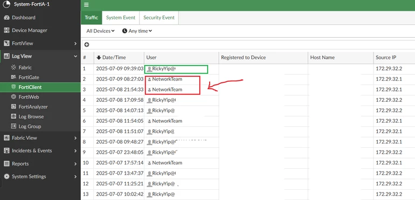Click the FortiGate icon in sidebar
Viewport: 415px width, 200px height.
point(13,77)
